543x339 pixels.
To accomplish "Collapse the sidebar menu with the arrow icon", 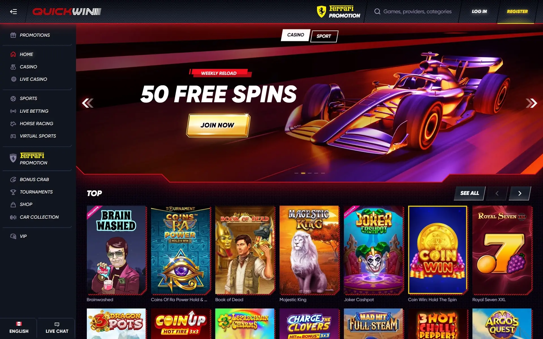I will click(x=13, y=12).
